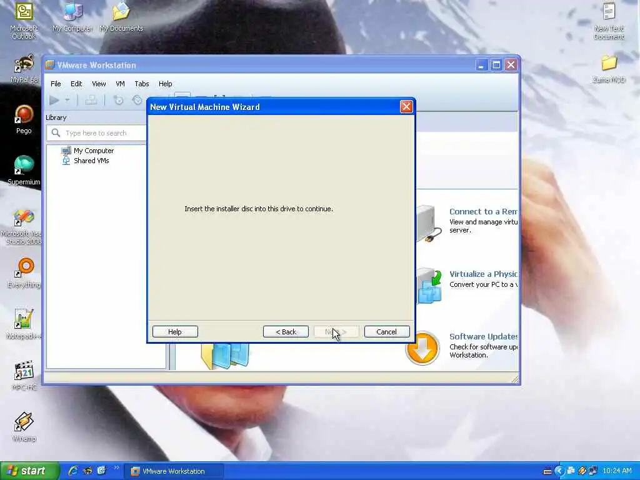Viewport: 640px width, 480px height.
Task: Select the Notepad++ desktop shortcut
Action: 24,324
